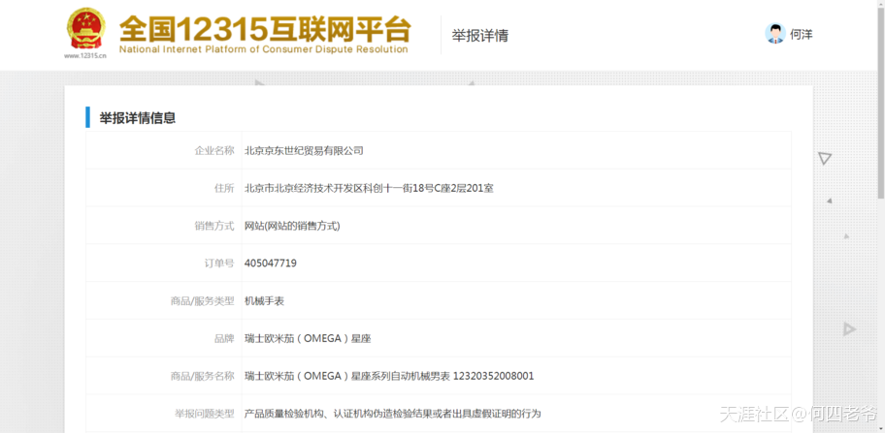Select the value 机械手表
The height and width of the screenshot is (433, 885).
point(264,300)
